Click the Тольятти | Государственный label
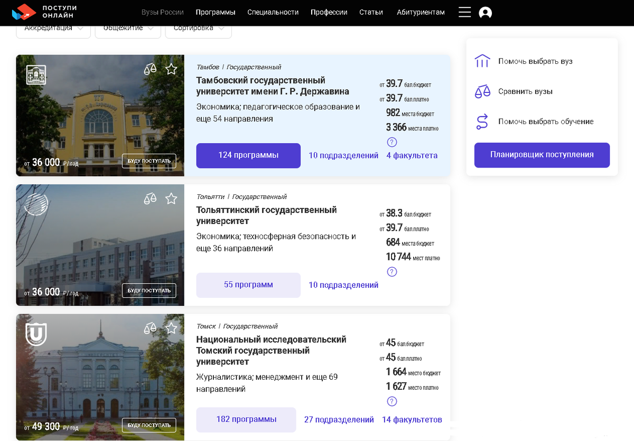Image resolution: width=634 pixels, height=441 pixels. point(241,196)
